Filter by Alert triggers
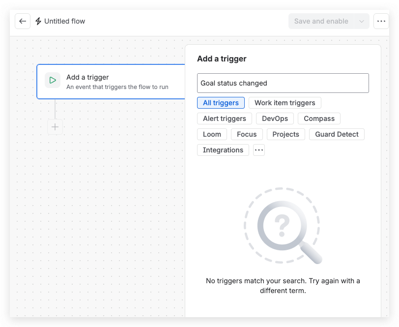The width and height of the screenshot is (399, 327). [225, 119]
